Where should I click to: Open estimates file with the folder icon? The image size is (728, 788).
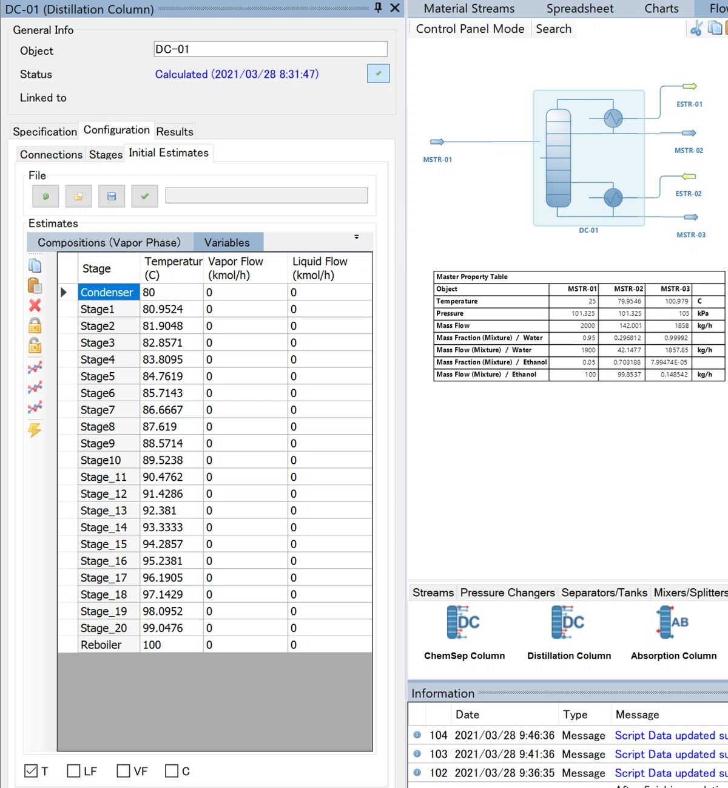pyautogui.click(x=79, y=196)
